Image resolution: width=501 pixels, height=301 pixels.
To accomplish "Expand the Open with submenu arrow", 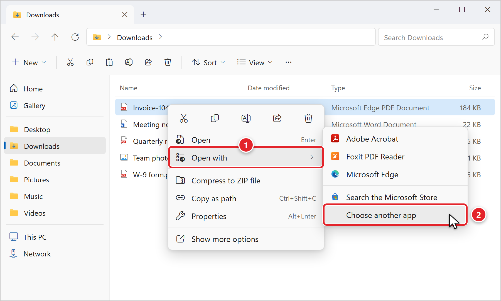I will (312, 157).
